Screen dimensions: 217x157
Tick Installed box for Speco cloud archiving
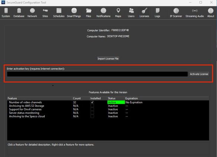[92, 116]
